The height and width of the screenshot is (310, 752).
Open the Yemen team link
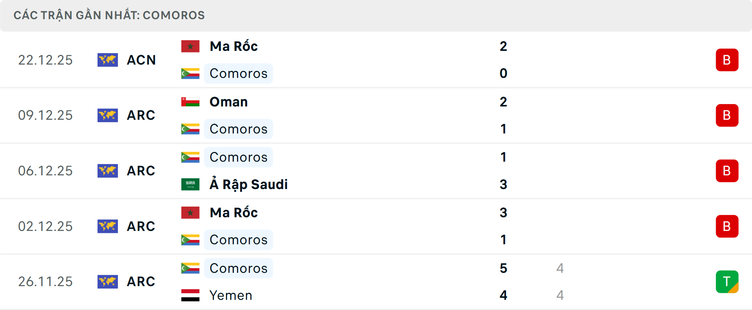[231, 295]
